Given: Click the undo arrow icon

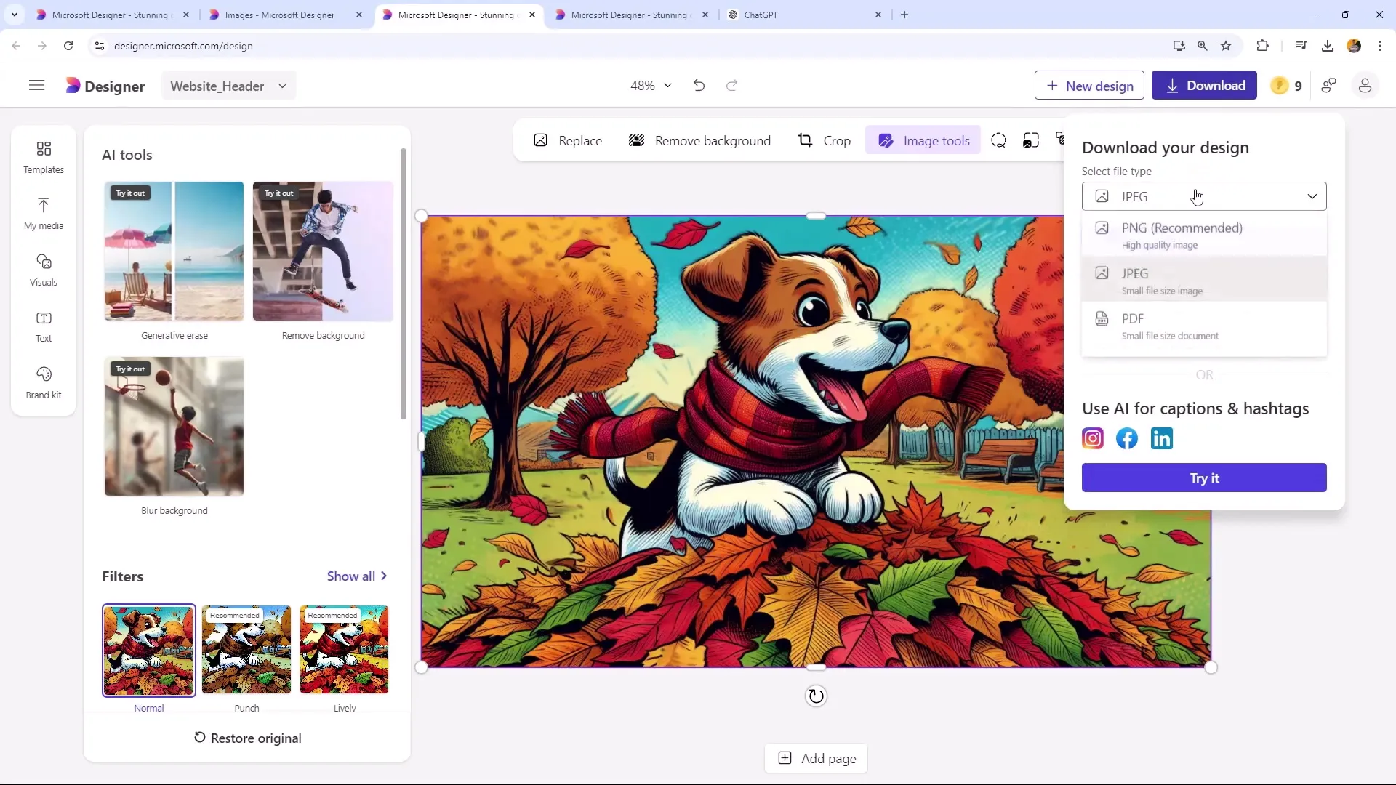Looking at the screenshot, I should click(x=700, y=86).
